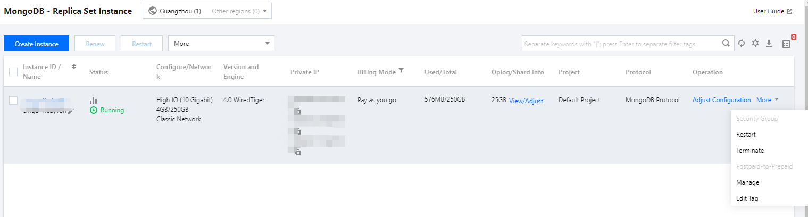
Task: Select Edit Tag in the operations menu
Action: pyautogui.click(x=747, y=198)
